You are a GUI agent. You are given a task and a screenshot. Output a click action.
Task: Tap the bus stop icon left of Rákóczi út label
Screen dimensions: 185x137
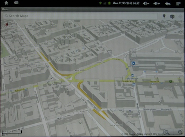tap(11, 91)
